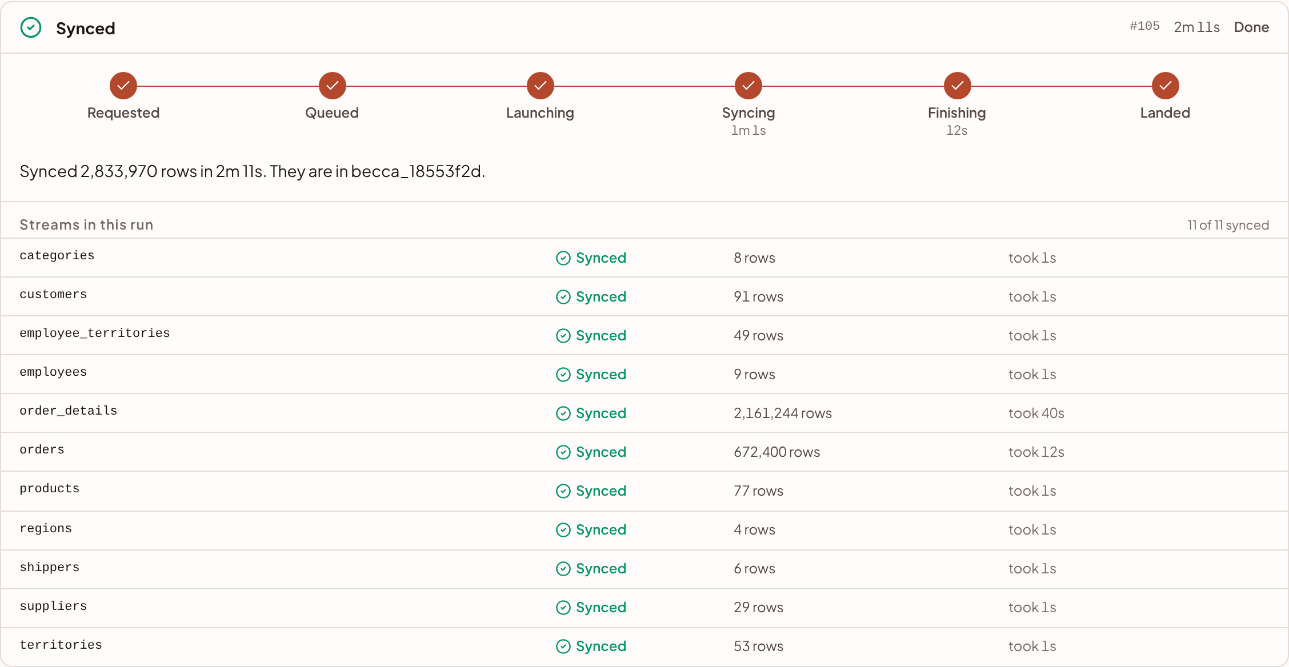
Task: Select the territories stream name
Action: (61, 645)
